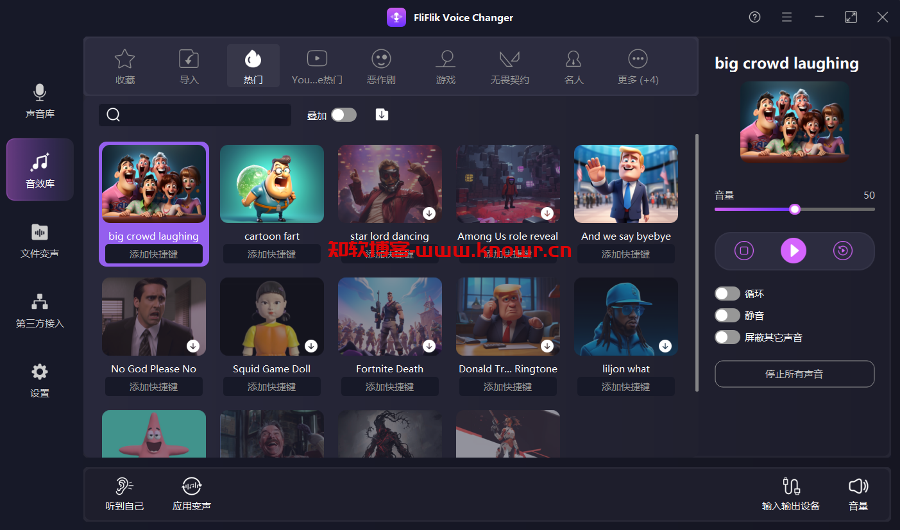Enable the 屏蔽其它声音 toggle

727,337
